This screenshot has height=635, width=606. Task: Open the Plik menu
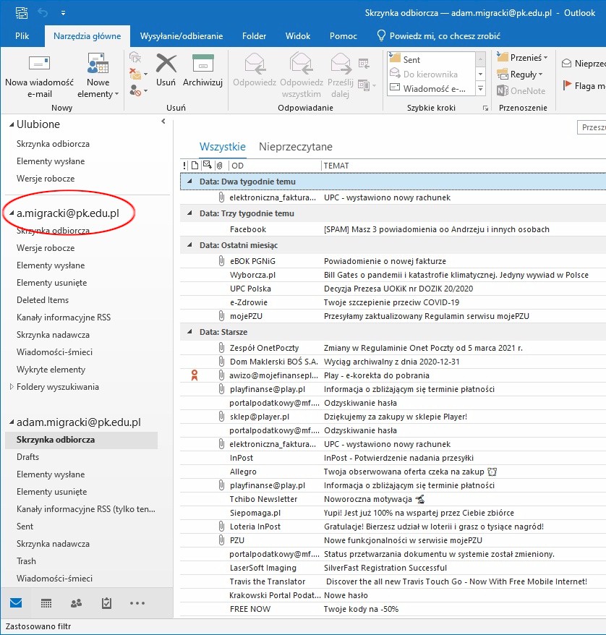(22, 36)
